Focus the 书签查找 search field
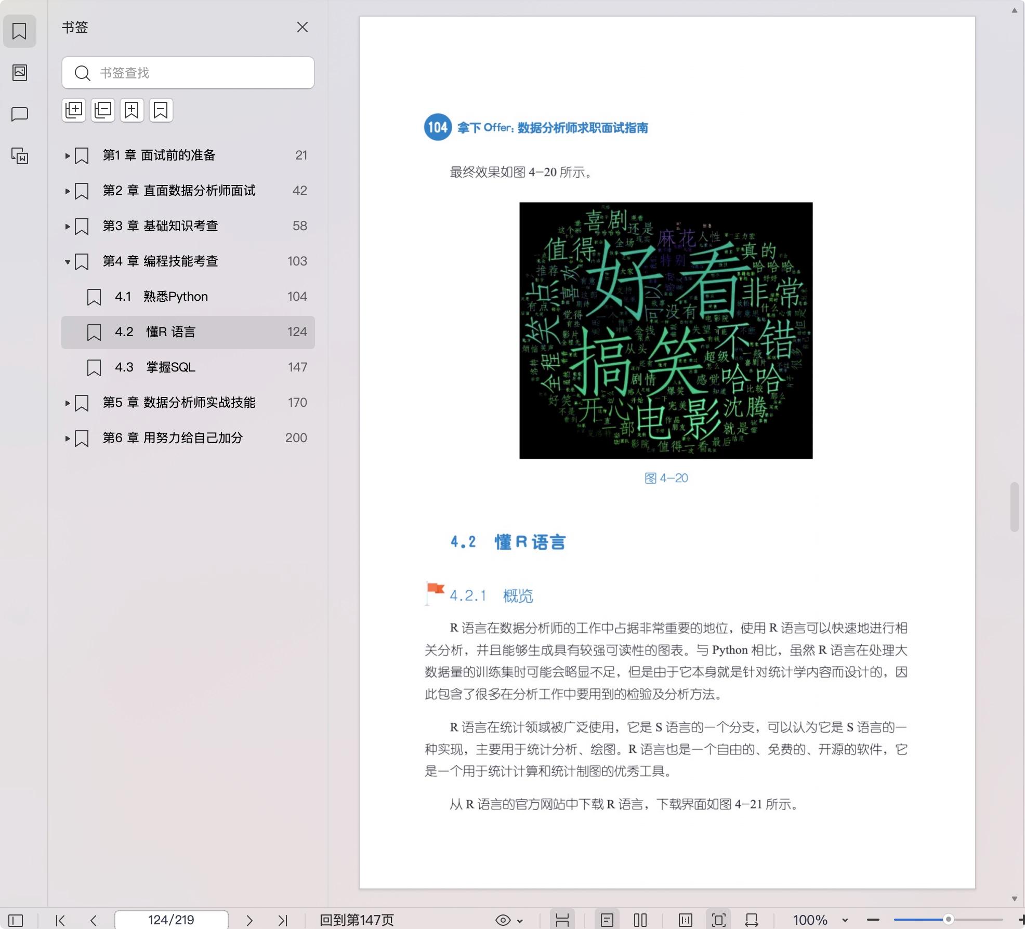 [188, 73]
